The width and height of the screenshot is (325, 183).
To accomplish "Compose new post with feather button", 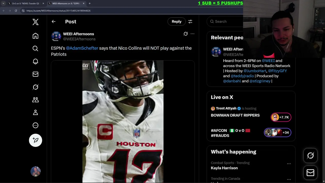I will [x=36, y=140].
